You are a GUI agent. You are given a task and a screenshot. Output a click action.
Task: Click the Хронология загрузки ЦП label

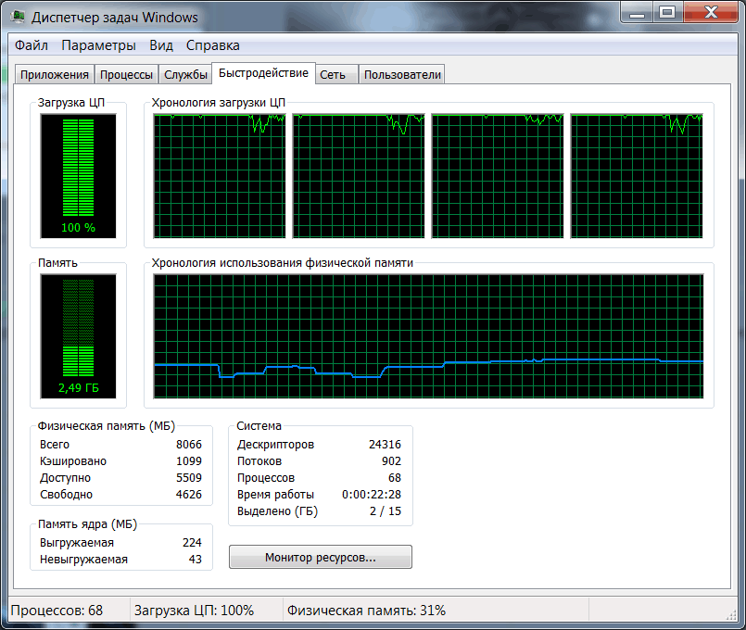coord(219,103)
